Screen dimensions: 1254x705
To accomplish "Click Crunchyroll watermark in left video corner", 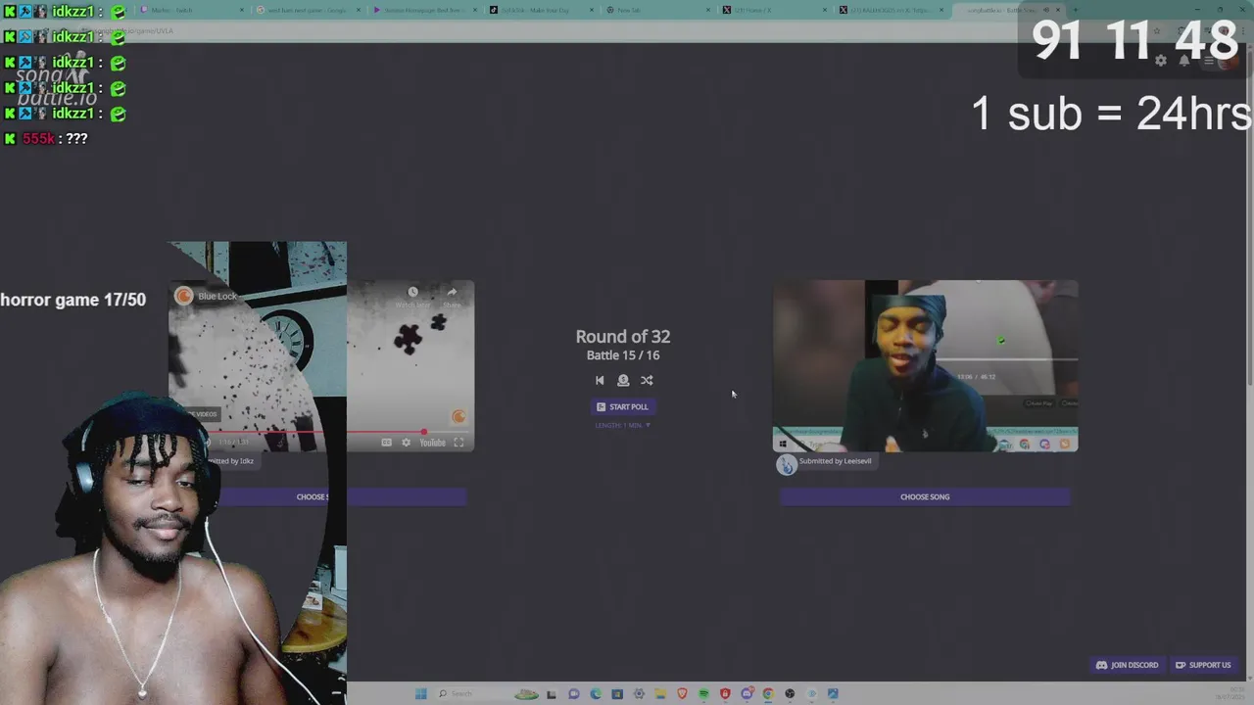I will 458,417.
